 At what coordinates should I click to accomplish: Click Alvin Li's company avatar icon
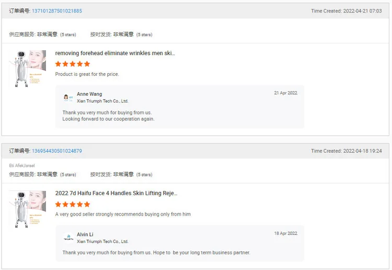68,238
